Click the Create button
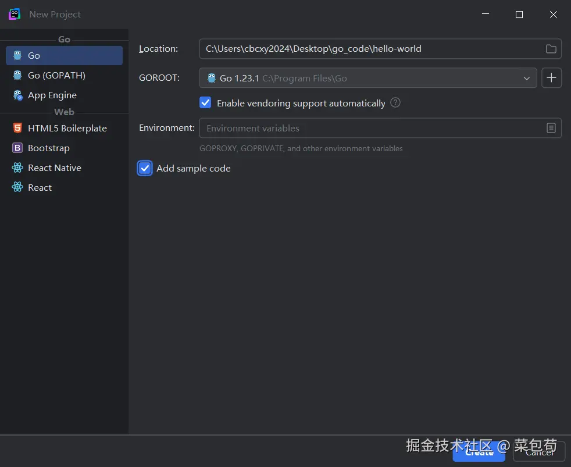This screenshot has width=571, height=467. point(479,452)
